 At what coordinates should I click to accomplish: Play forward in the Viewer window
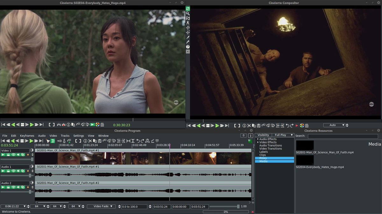(x=32, y=125)
